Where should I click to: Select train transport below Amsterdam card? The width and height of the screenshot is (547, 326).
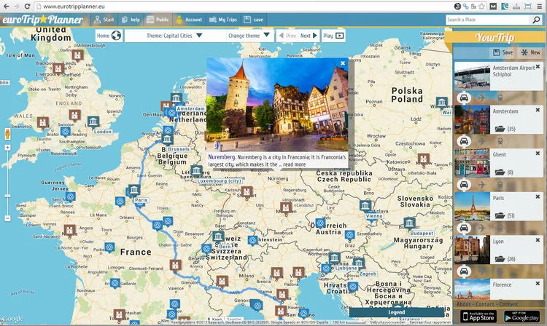[500, 141]
